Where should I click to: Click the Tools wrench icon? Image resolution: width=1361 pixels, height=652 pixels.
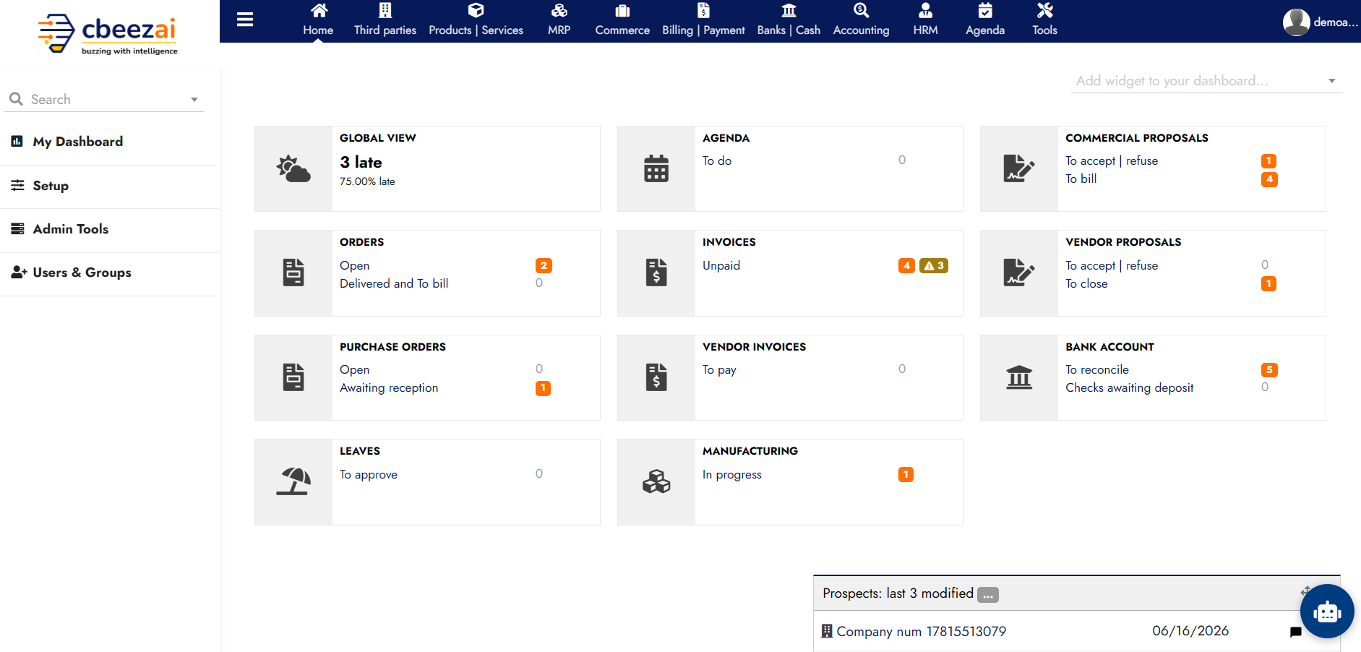pos(1044,10)
